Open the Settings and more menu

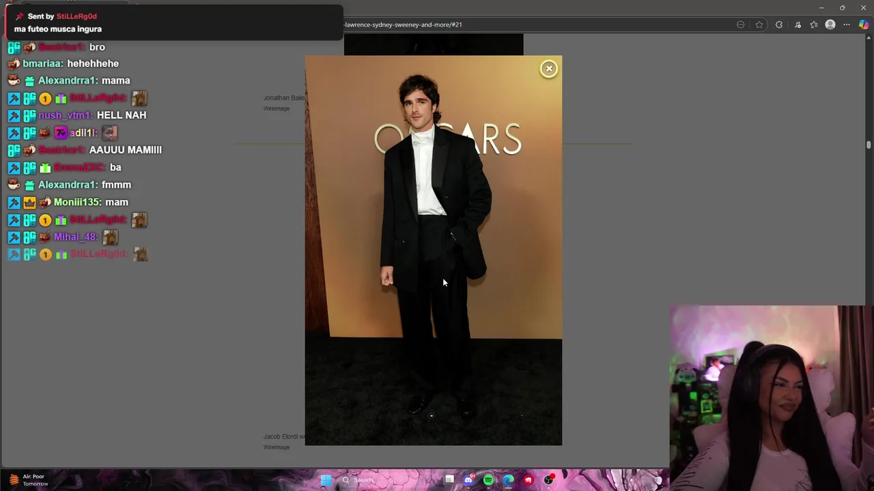(x=847, y=25)
